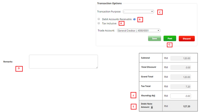Click the Tax Total amount field
The height and width of the screenshot is (112, 199).
point(180,87)
